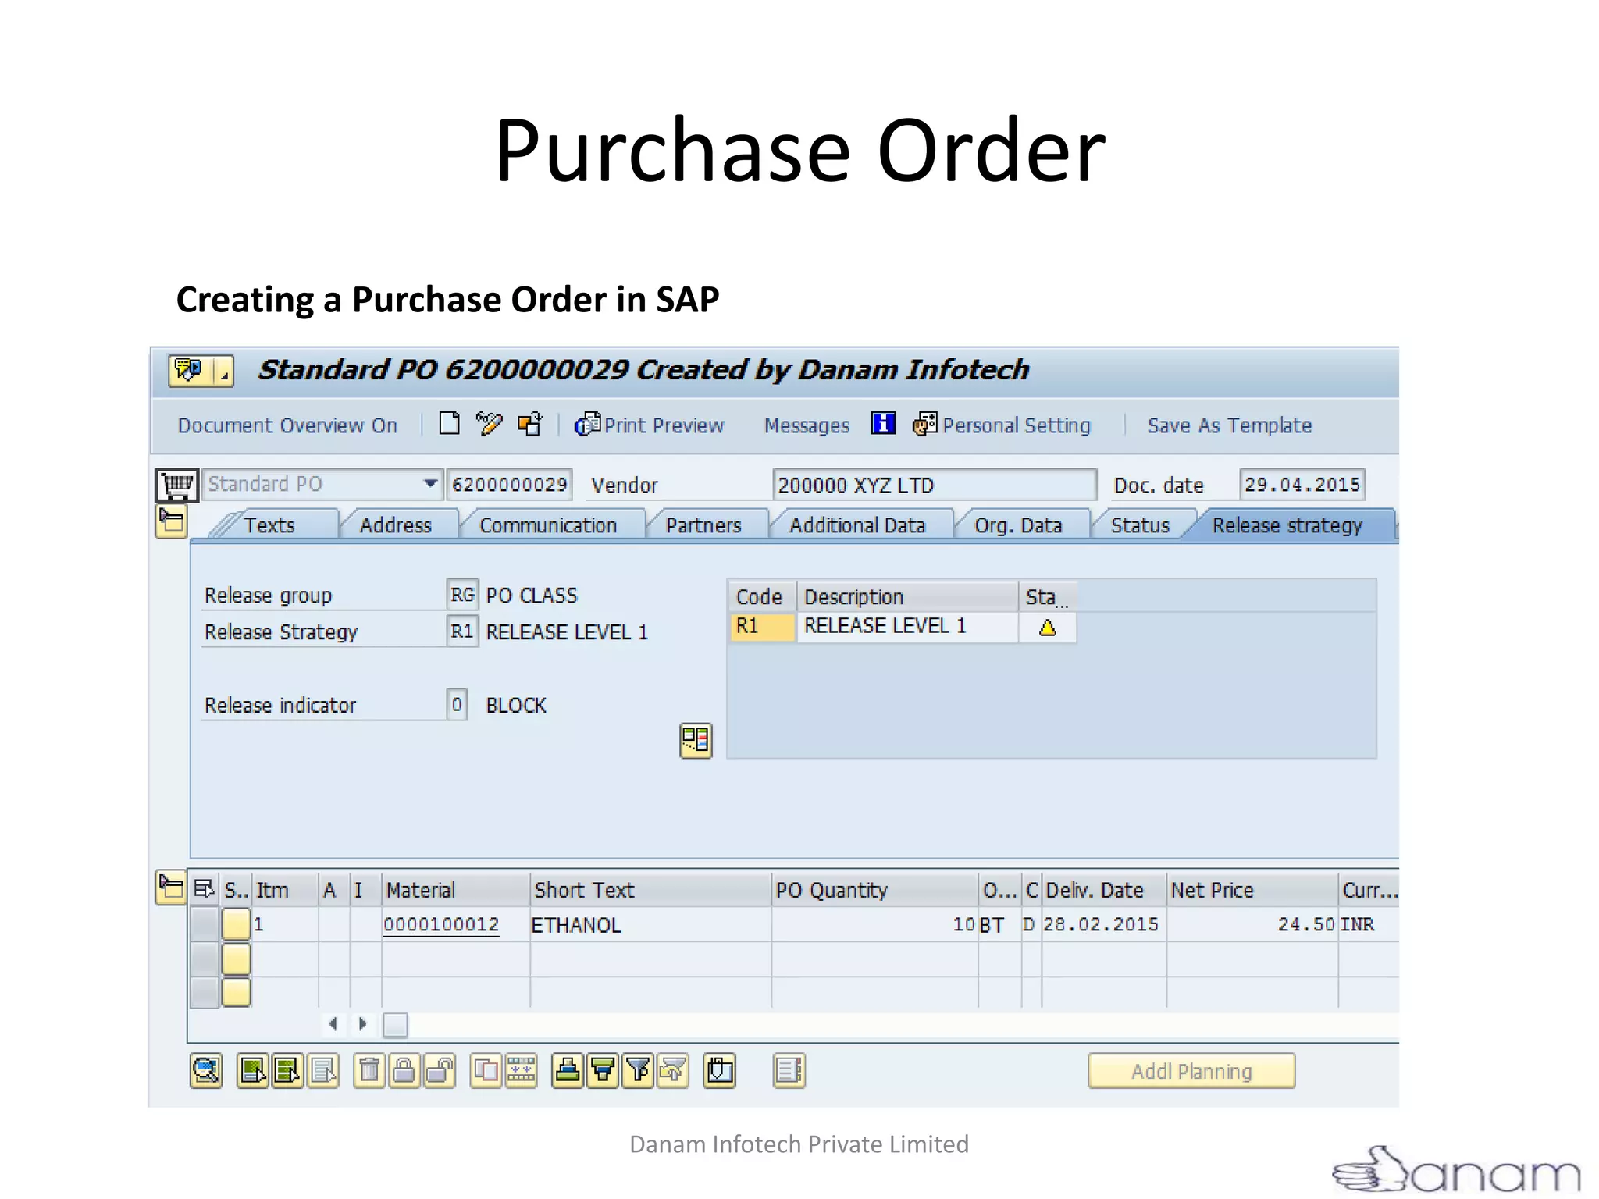Image resolution: width=1599 pixels, height=1199 pixels.
Task: Click the Addl Planning button
Action: [1191, 1071]
